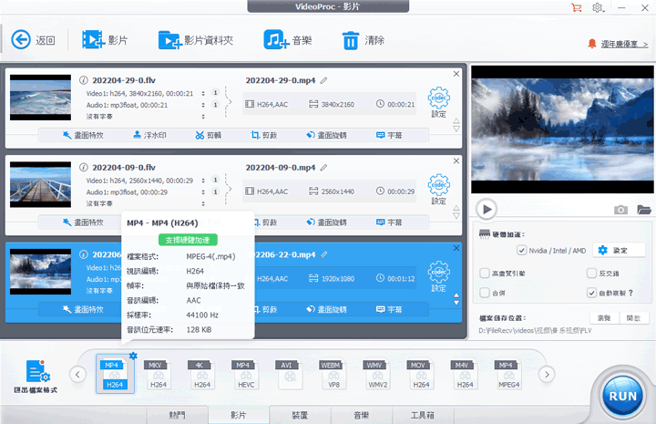Expand video track selector for 202204-29-0.flv
Viewport: 656px width, 424px height.
point(203,93)
